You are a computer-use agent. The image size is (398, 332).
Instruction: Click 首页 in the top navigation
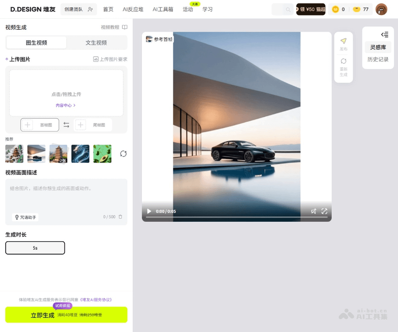click(x=108, y=9)
